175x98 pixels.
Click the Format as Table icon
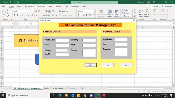pos(110,13)
